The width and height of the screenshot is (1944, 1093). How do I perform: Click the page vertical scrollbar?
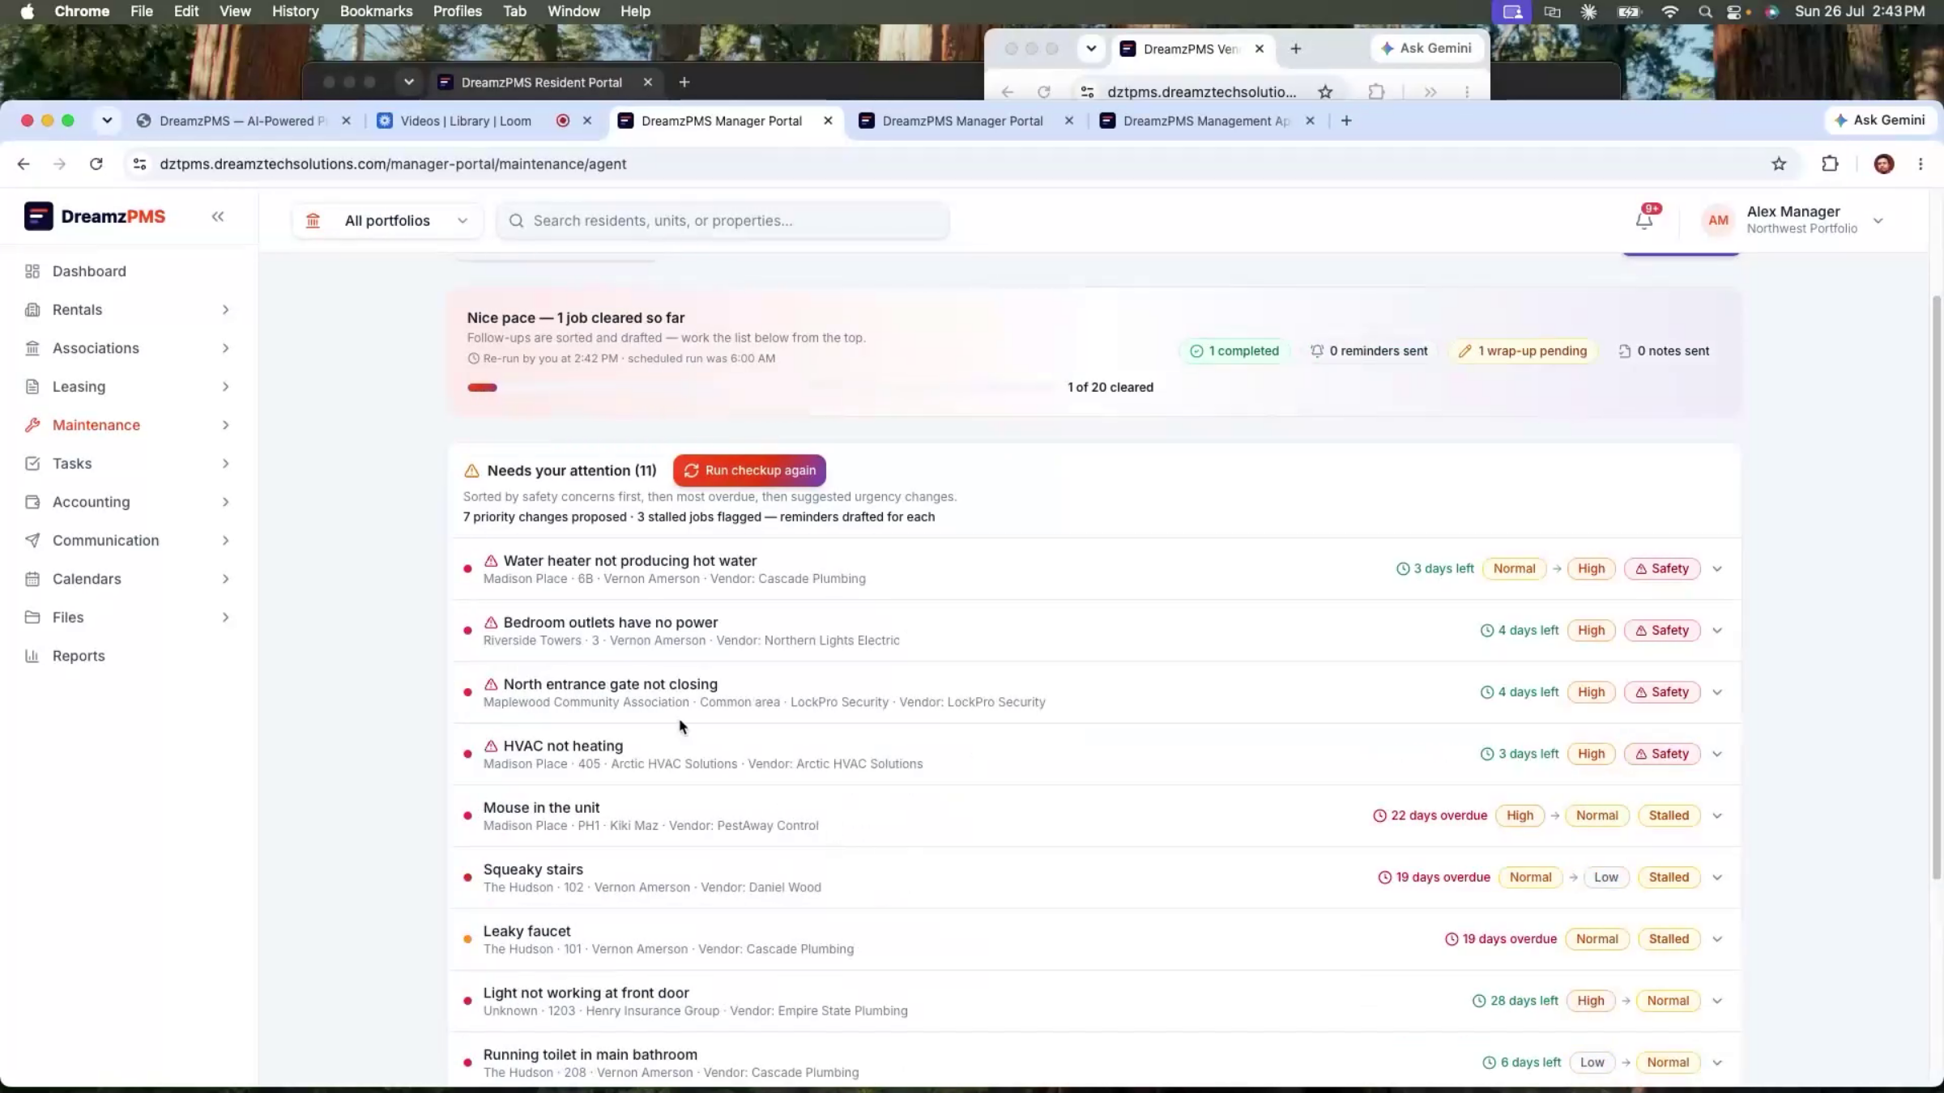(x=1936, y=587)
